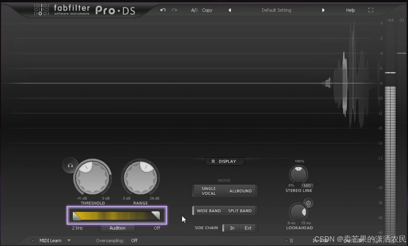Click the right handle of frequency band slider

(156, 216)
